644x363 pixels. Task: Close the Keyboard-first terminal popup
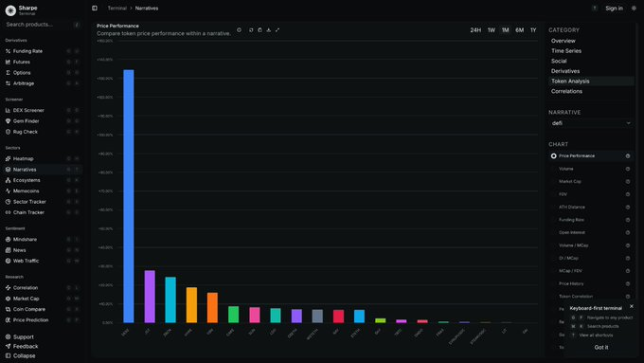pyautogui.click(x=632, y=306)
